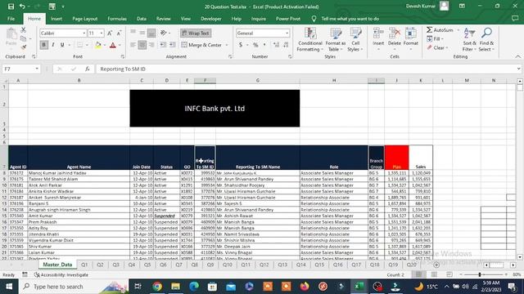This screenshot has width=524, height=294.
Task: Apply the red Font Color button
Action: click(x=113, y=45)
